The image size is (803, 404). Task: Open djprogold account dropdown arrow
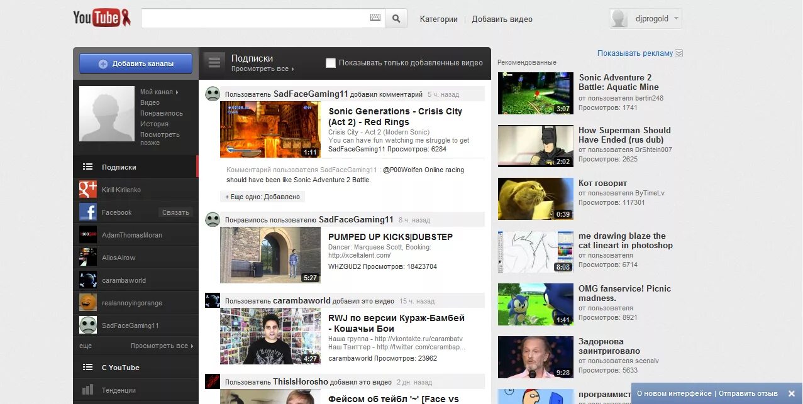click(x=677, y=19)
